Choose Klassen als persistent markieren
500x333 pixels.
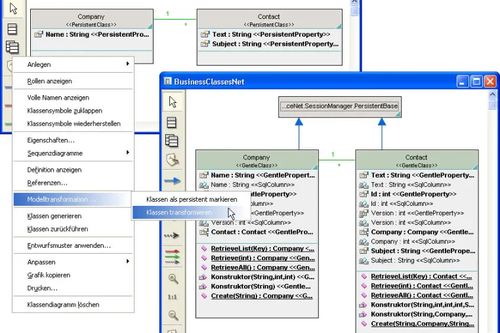click(192, 199)
